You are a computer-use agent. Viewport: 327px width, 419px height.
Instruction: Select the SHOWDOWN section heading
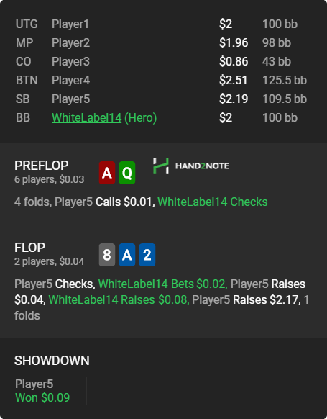point(52,361)
